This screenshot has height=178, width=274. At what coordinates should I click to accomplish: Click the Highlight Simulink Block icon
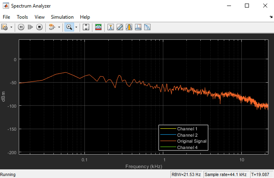(x=52, y=27)
